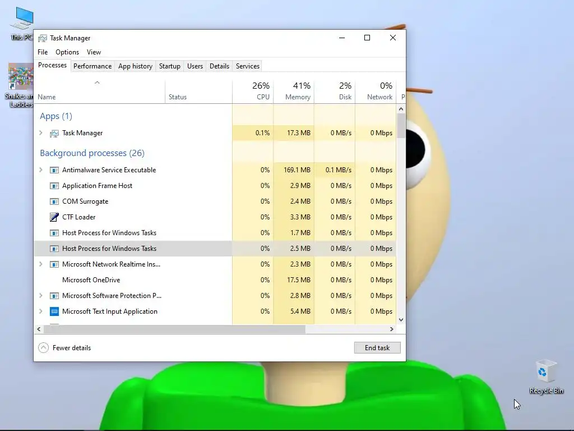Screen dimensions: 574x431
Task: Sort by the Network column header
Action: tap(376, 91)
